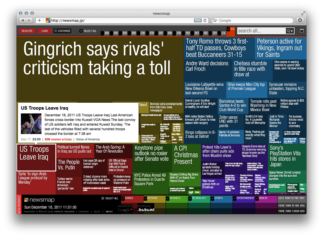Viewport: 323px width, 237px height.
Task: Click the RSS button in address bar
Action: [198, 20]
